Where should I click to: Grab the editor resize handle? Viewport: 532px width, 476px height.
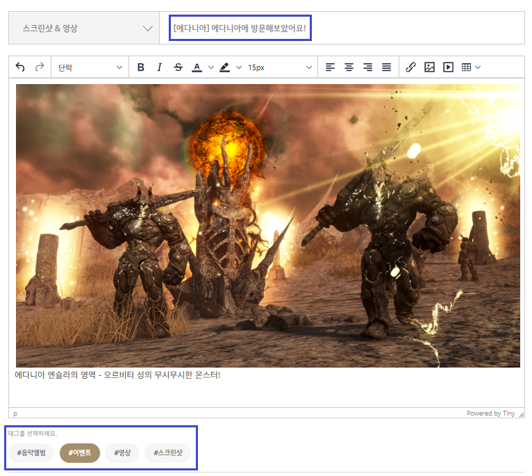[522, 414]
